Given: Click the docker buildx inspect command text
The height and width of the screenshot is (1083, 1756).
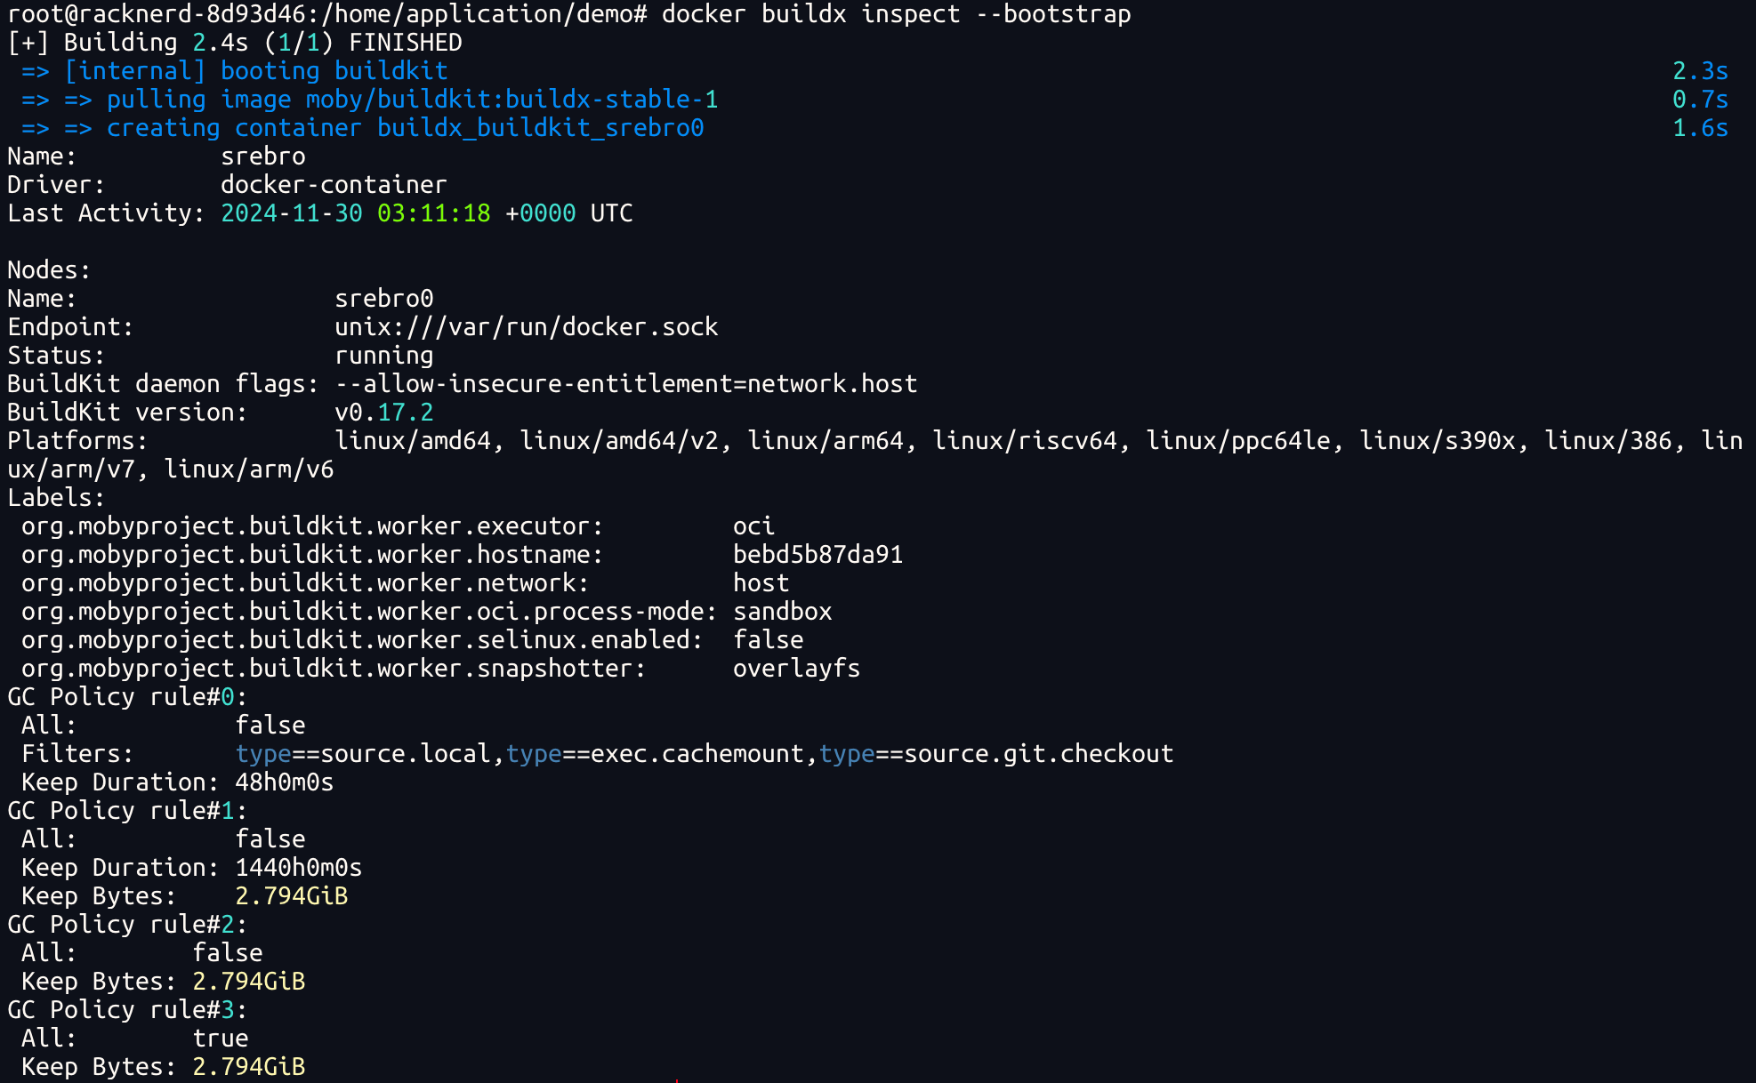Looking at the screenshot, I should (x=896, y=14).
